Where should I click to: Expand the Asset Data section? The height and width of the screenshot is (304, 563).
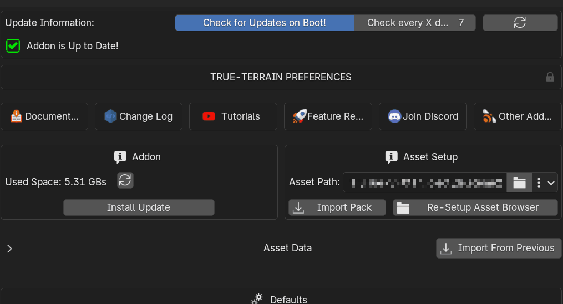(9, 249)
